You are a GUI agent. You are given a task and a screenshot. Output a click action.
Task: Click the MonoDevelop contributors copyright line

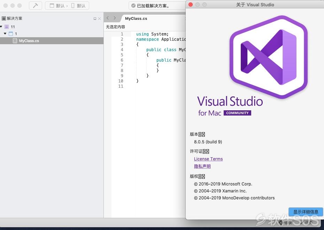click(234, 198)
